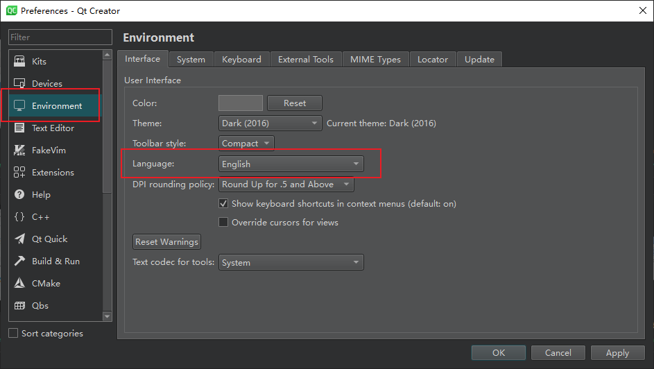
Task: Confirm with the OK button
Action: pyautogui.click(x=499, y=353)
